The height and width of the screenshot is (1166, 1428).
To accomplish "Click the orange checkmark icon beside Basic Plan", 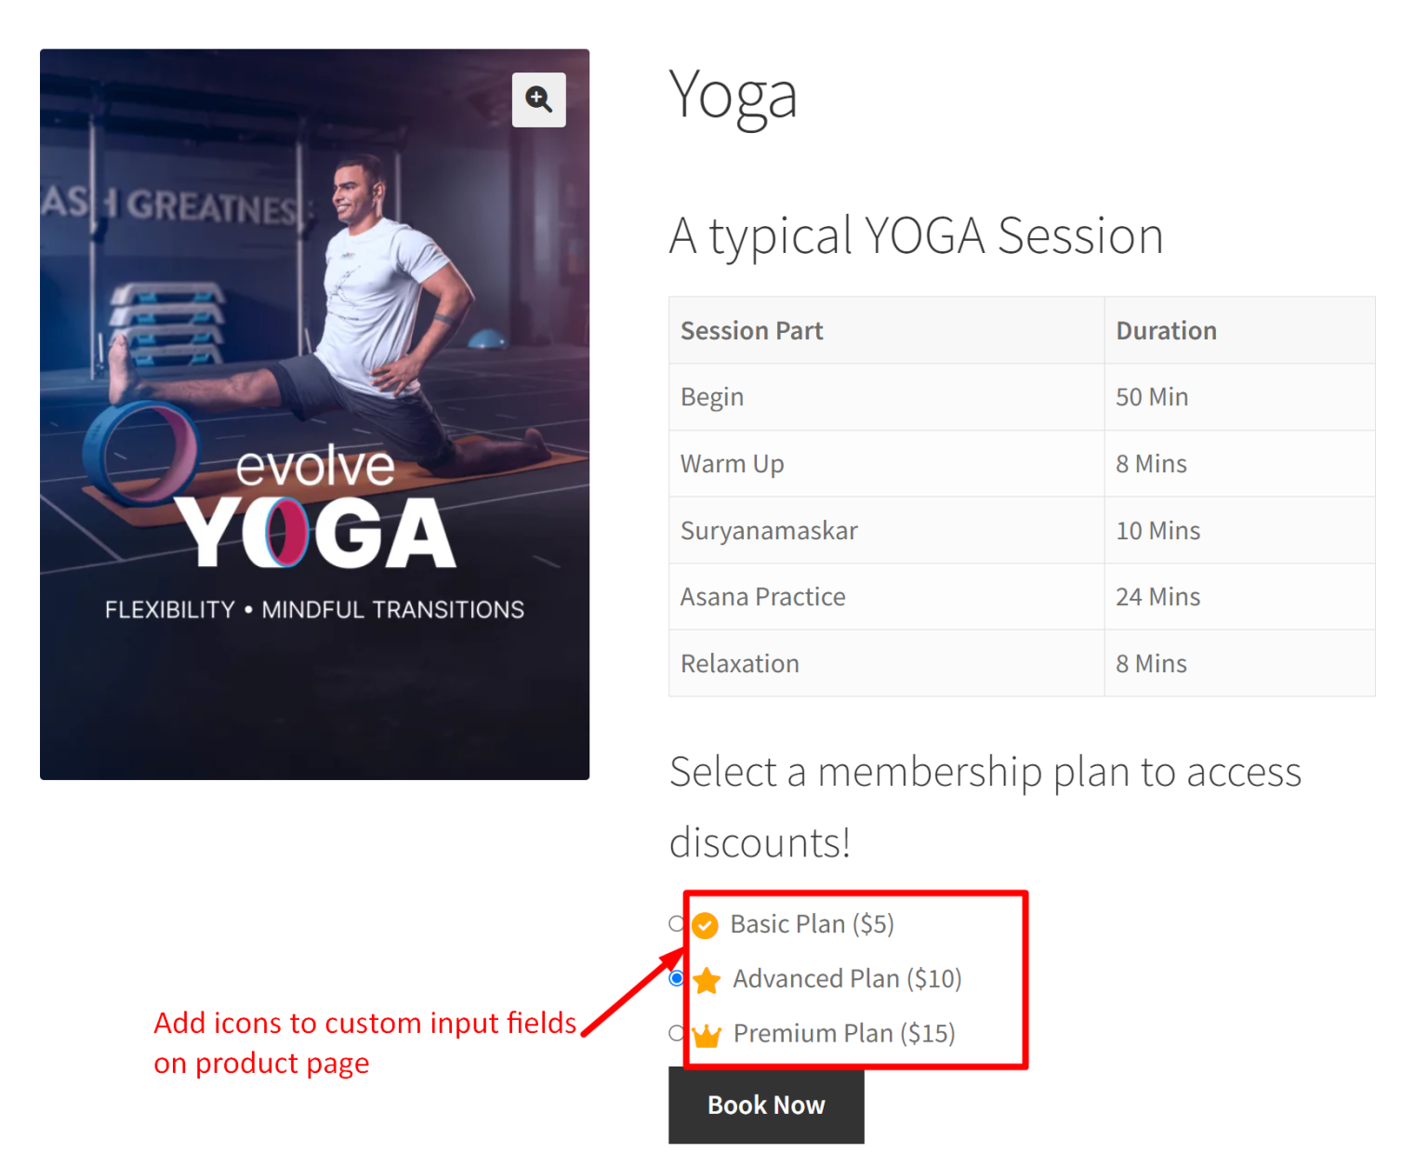I will coord(706,924).
